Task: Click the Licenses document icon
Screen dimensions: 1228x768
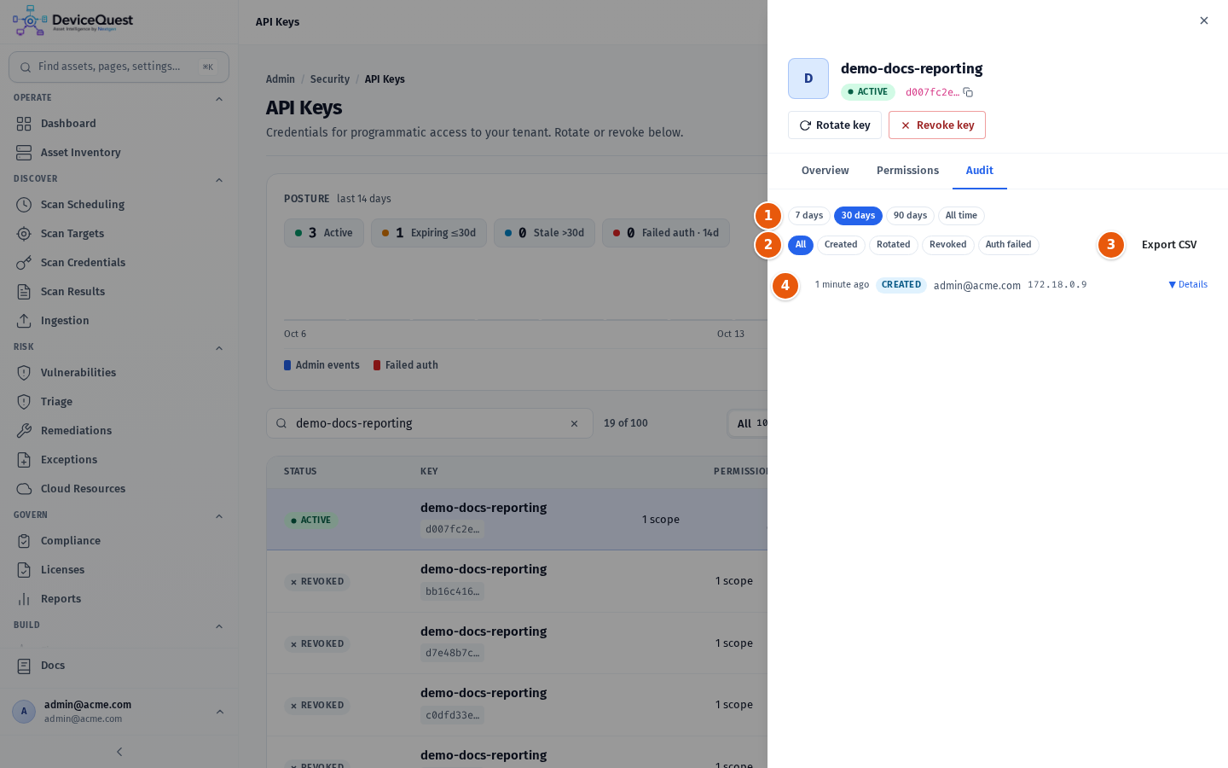Action: click(x=24, y=570)
